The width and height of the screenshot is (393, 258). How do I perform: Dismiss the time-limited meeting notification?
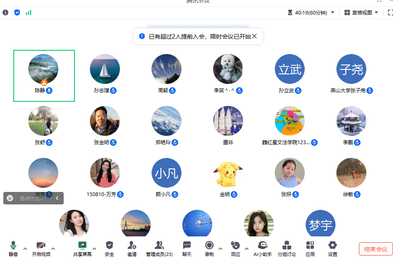[x=254, y=36]
